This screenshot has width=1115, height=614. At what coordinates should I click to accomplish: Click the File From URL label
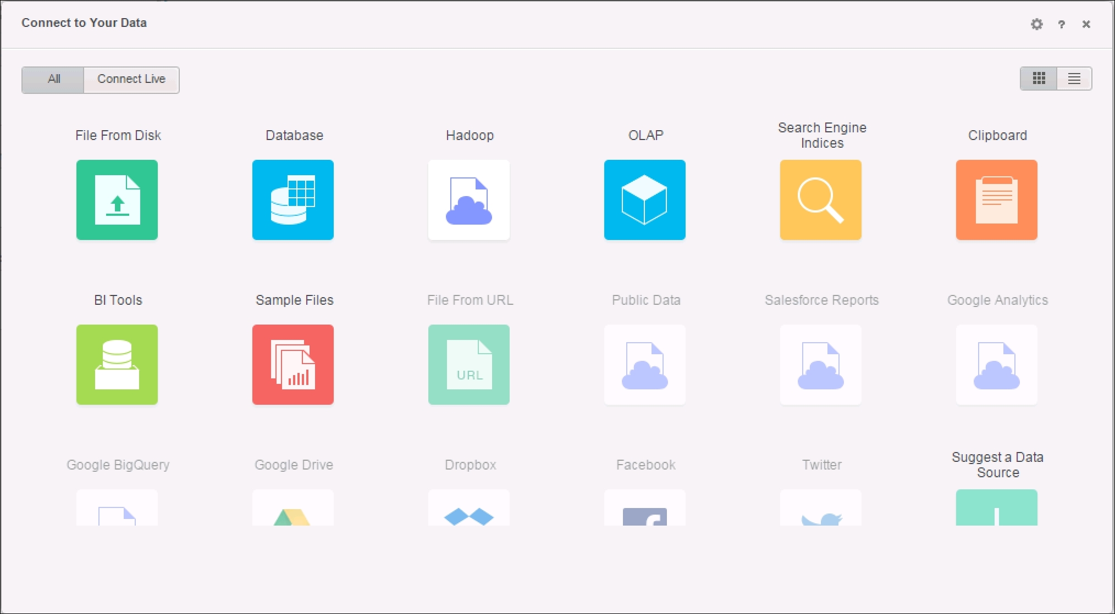coord(470,300)
